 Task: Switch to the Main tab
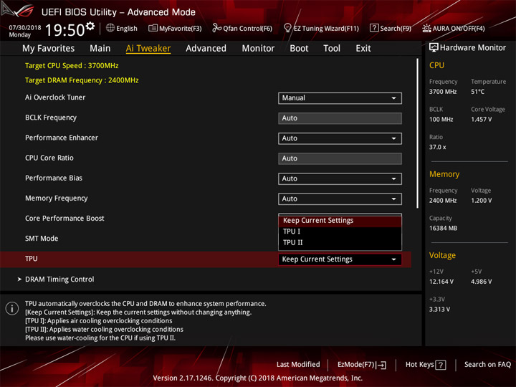click(100, 49)
